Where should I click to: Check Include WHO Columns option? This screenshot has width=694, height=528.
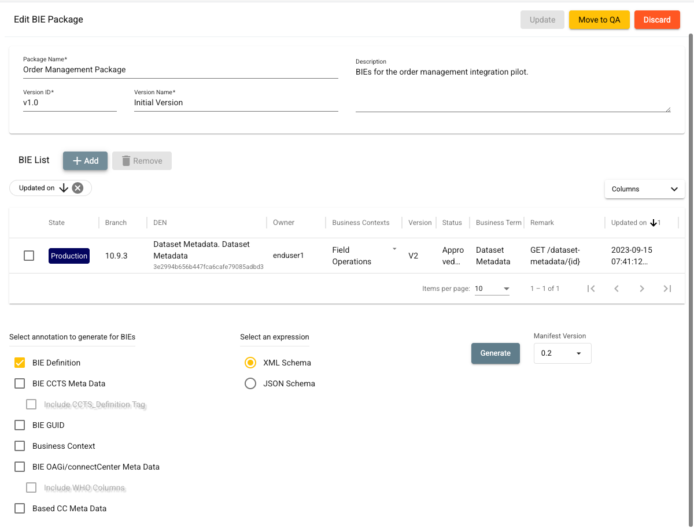(31, 488)
